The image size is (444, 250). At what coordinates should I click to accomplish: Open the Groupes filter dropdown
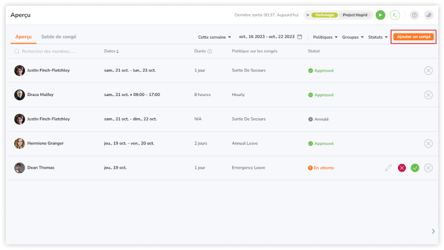click(x=353, y=37)
